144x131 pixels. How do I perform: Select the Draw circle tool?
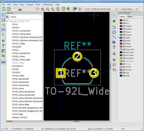[x=114, y=32]
